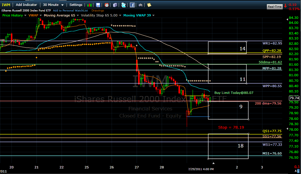Click the 7/29/2011 4:00 PM timestamp

point(201,169)
